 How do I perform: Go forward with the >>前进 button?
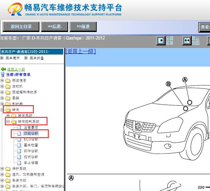point(83,26)
